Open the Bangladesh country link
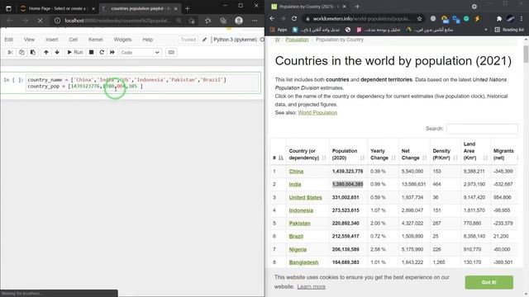Image resolution: width=529 pixels, height=297 pixels. pyautogui.click(x=303, y=262)
